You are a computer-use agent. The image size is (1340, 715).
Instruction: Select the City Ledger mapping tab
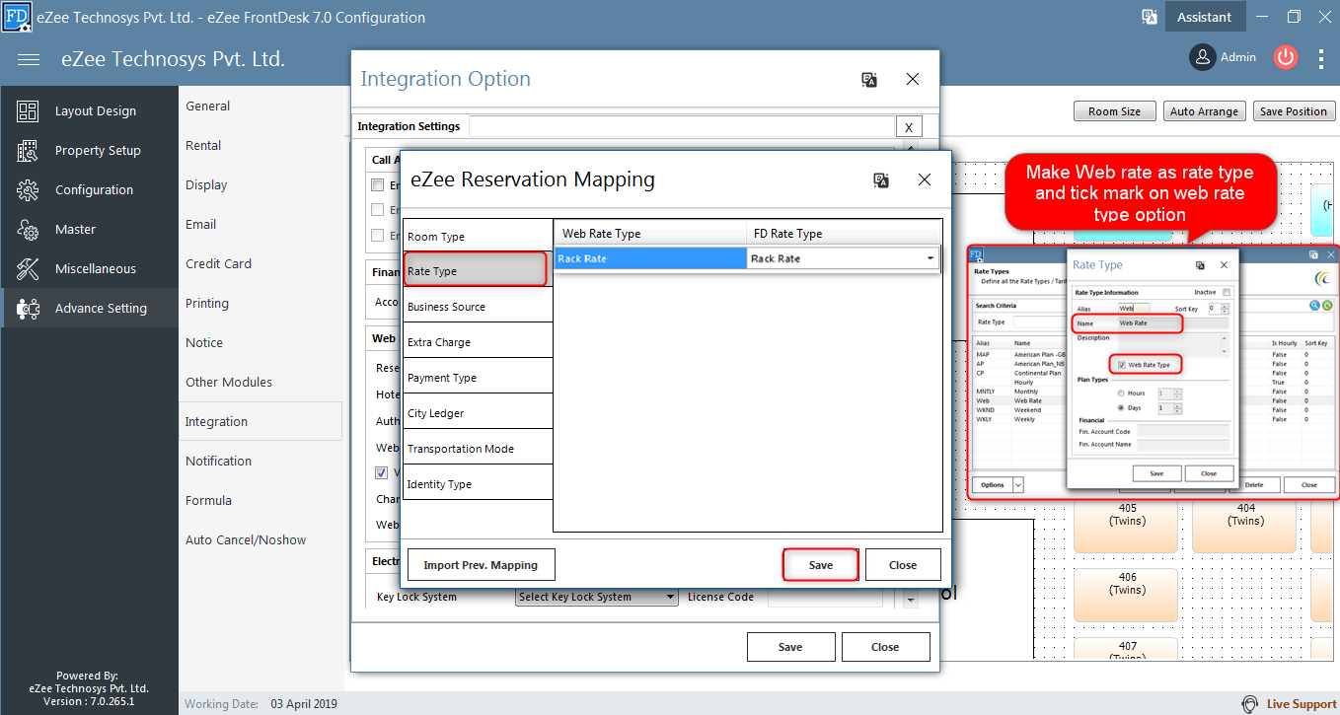478,413
